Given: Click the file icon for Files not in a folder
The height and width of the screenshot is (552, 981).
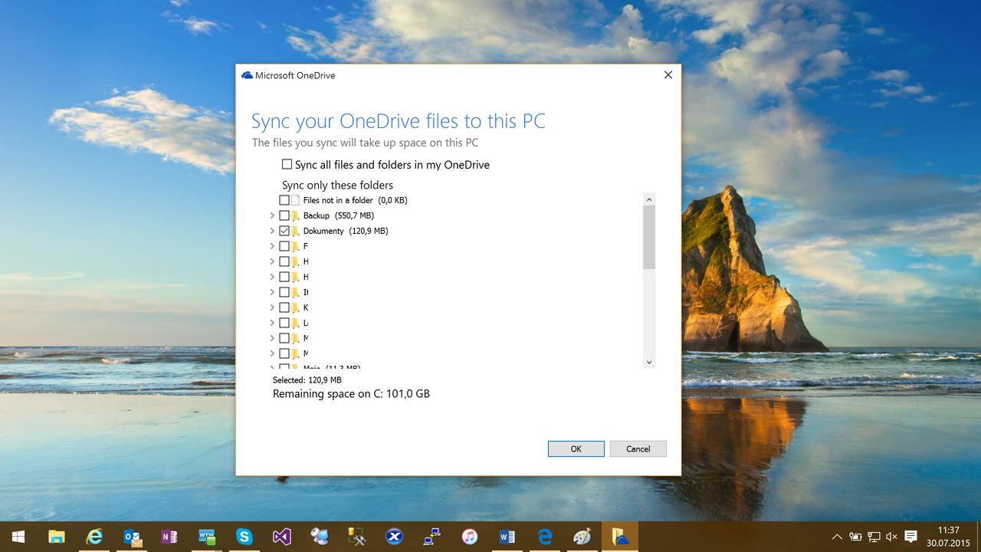Looking at the screenshot, I should tap(295, 200).
